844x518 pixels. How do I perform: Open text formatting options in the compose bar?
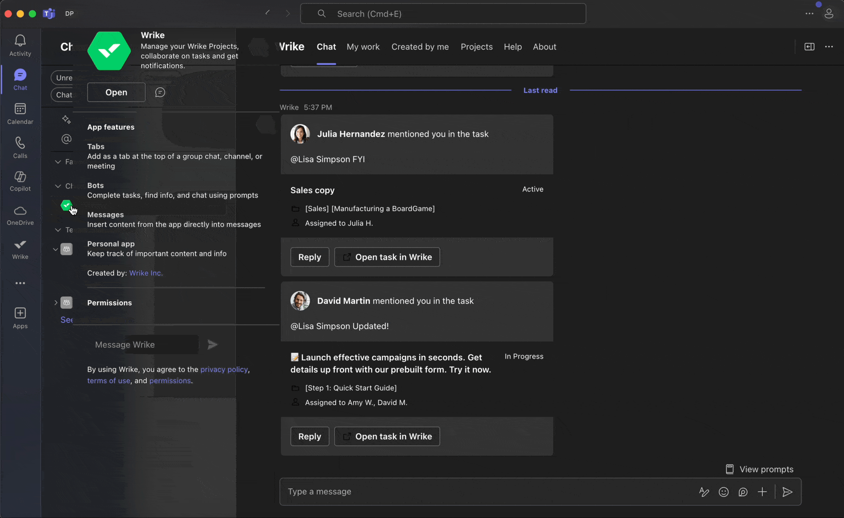pyautogui.click(x=704, y=492)
